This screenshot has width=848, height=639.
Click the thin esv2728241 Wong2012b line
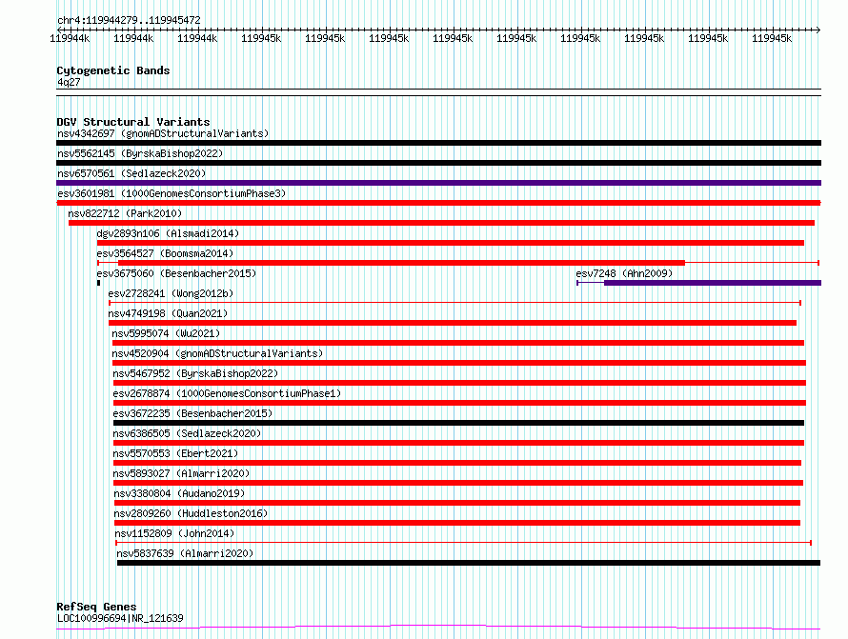pyautogui.click(x=454, y=303)
